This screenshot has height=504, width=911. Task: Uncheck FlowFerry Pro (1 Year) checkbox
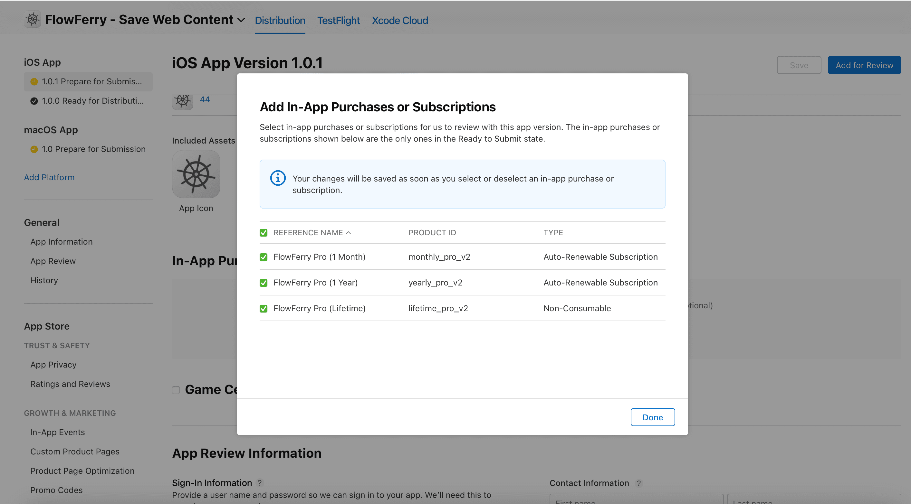click(x=264, y=283)
